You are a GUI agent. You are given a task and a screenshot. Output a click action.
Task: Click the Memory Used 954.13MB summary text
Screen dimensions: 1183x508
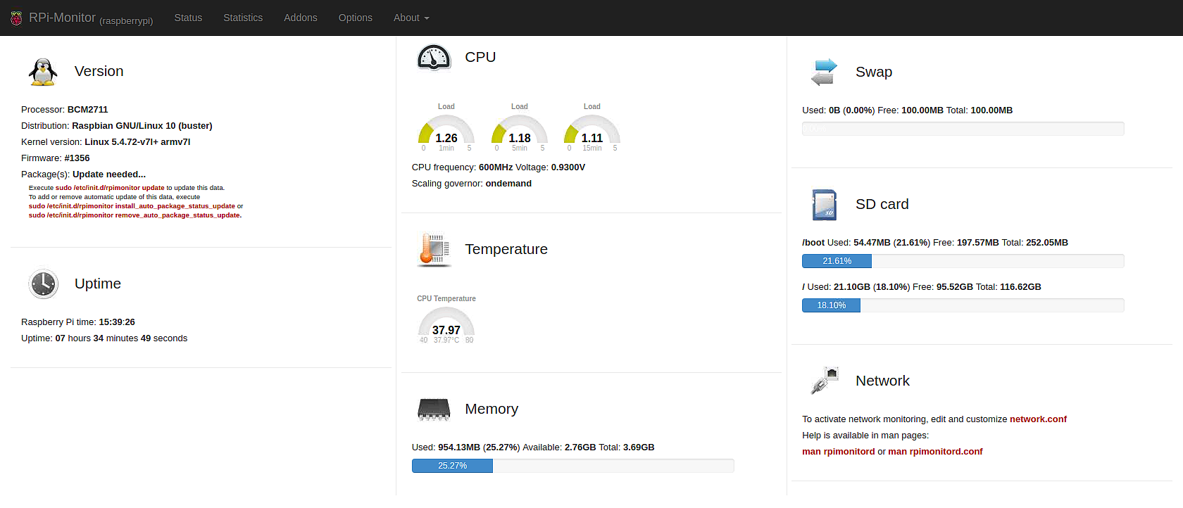533,447
